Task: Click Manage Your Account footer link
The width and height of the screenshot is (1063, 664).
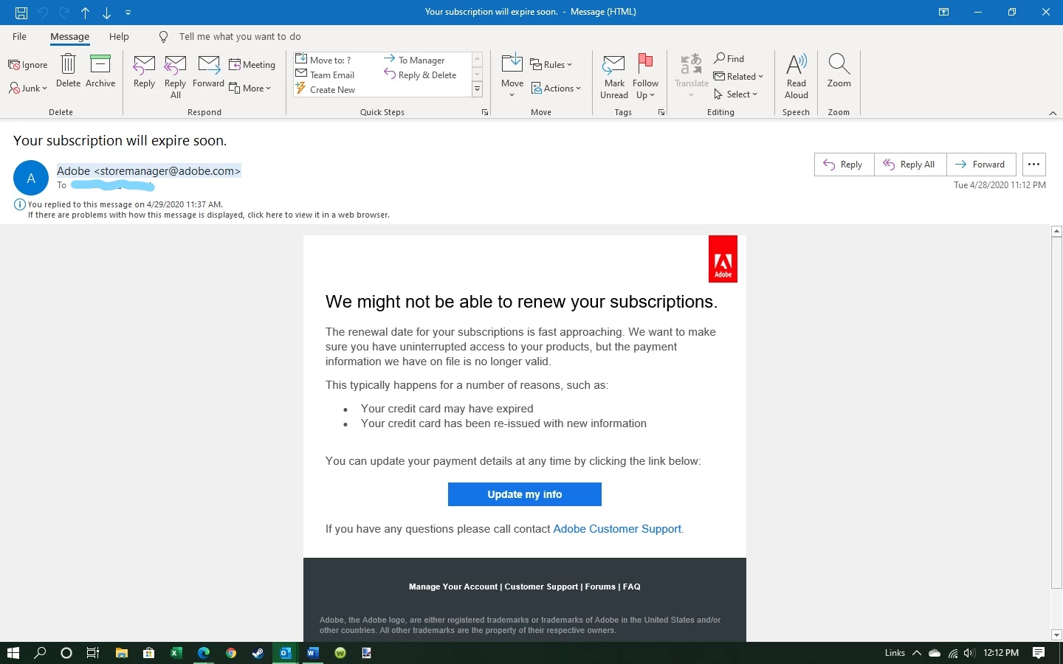Action: (x=453, y=587)
